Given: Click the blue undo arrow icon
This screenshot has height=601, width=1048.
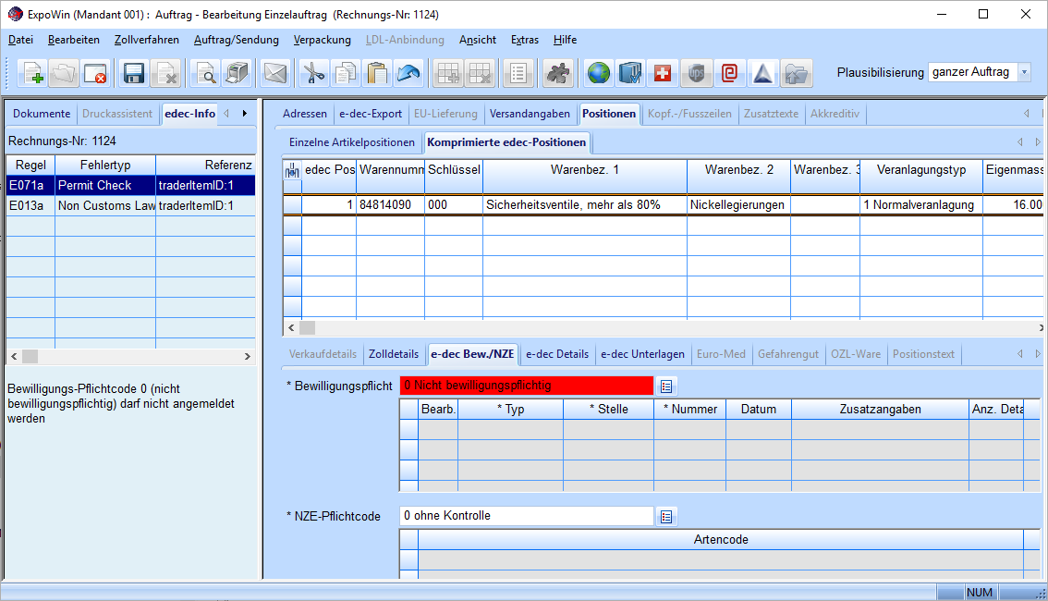Looking at the screenshot, I should pyautogui.click(x=408, y=73).
